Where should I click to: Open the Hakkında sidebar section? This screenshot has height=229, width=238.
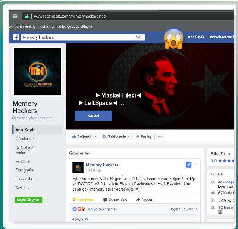pyautogui.click(x=24, y=179)
